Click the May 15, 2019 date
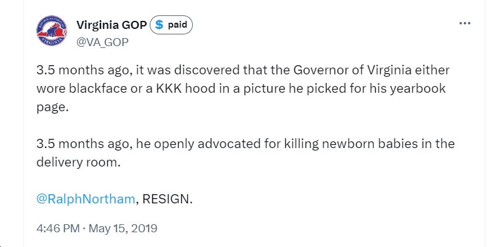The width and height of the screenshot is (499, 247). [123, 229]
